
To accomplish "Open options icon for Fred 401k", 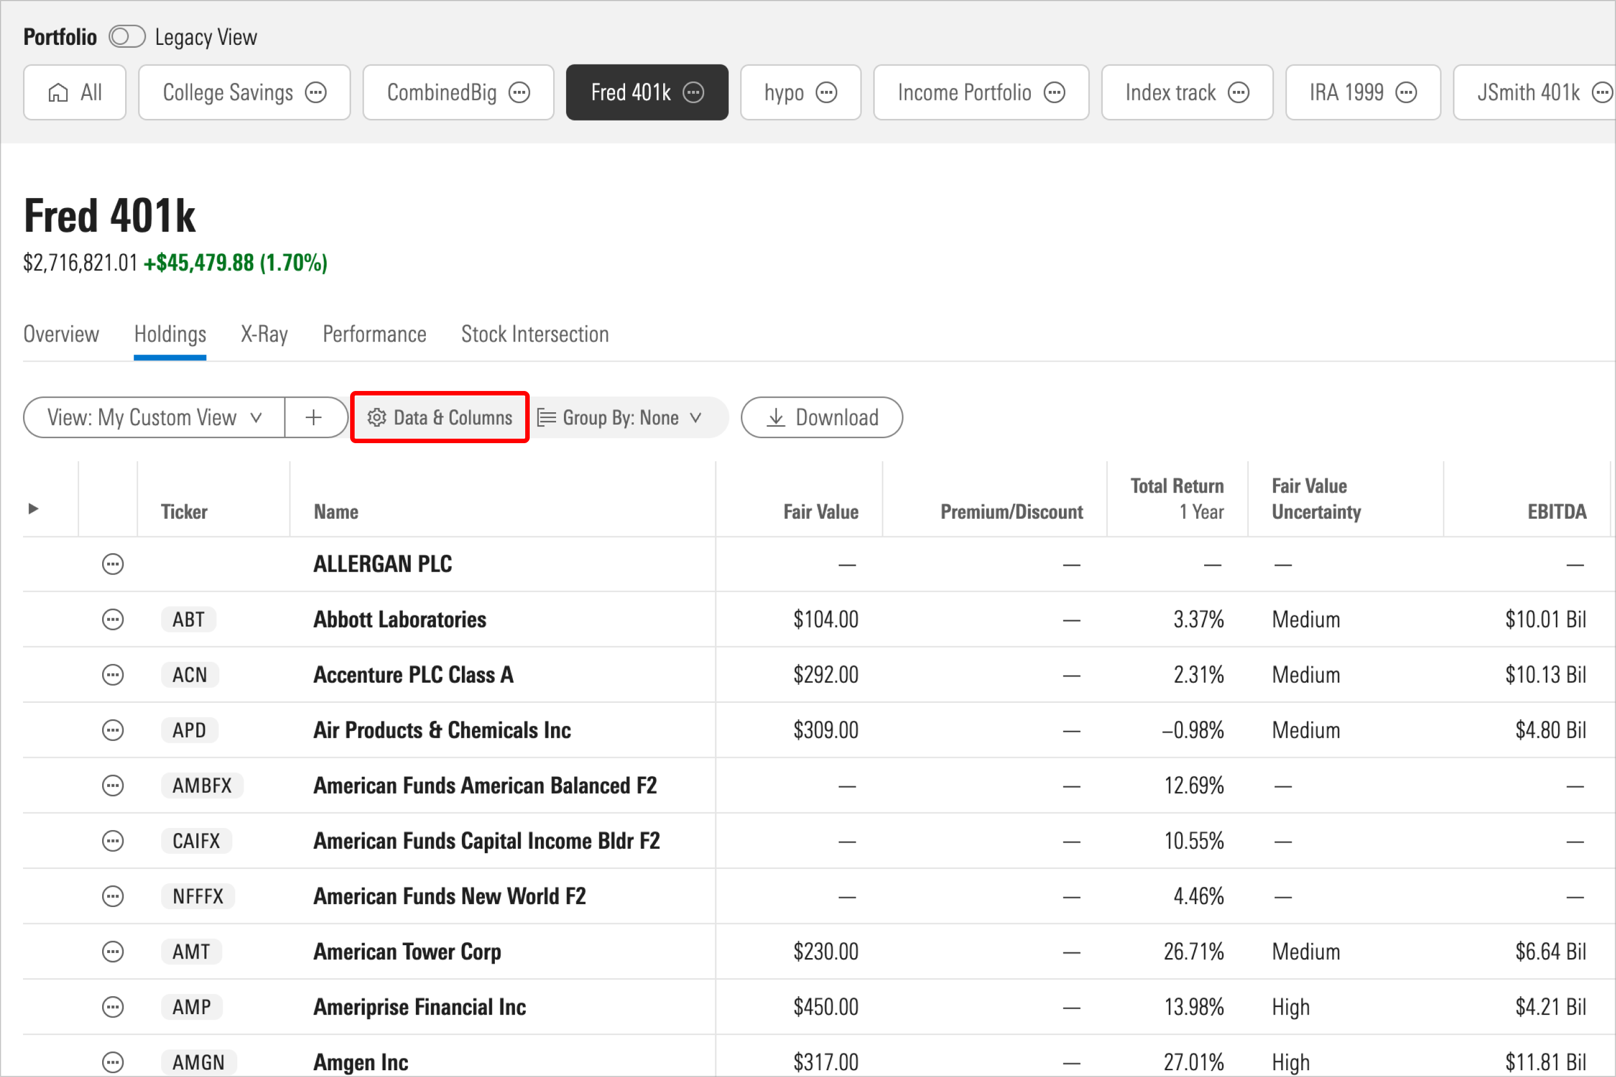I will (x=694, y=93).
